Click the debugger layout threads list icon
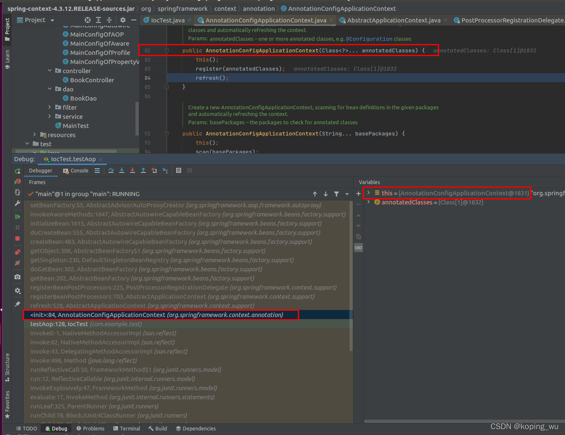The image size is (565, 435). [97, 170]
